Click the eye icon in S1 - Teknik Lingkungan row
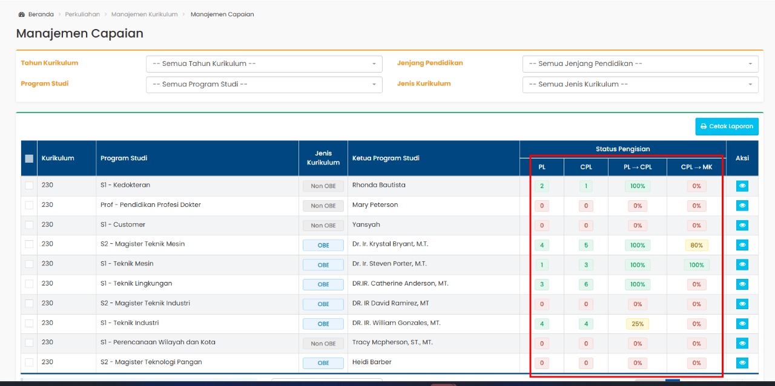The height and width of the screenshot is (386, 775). (x=742, y=284)
